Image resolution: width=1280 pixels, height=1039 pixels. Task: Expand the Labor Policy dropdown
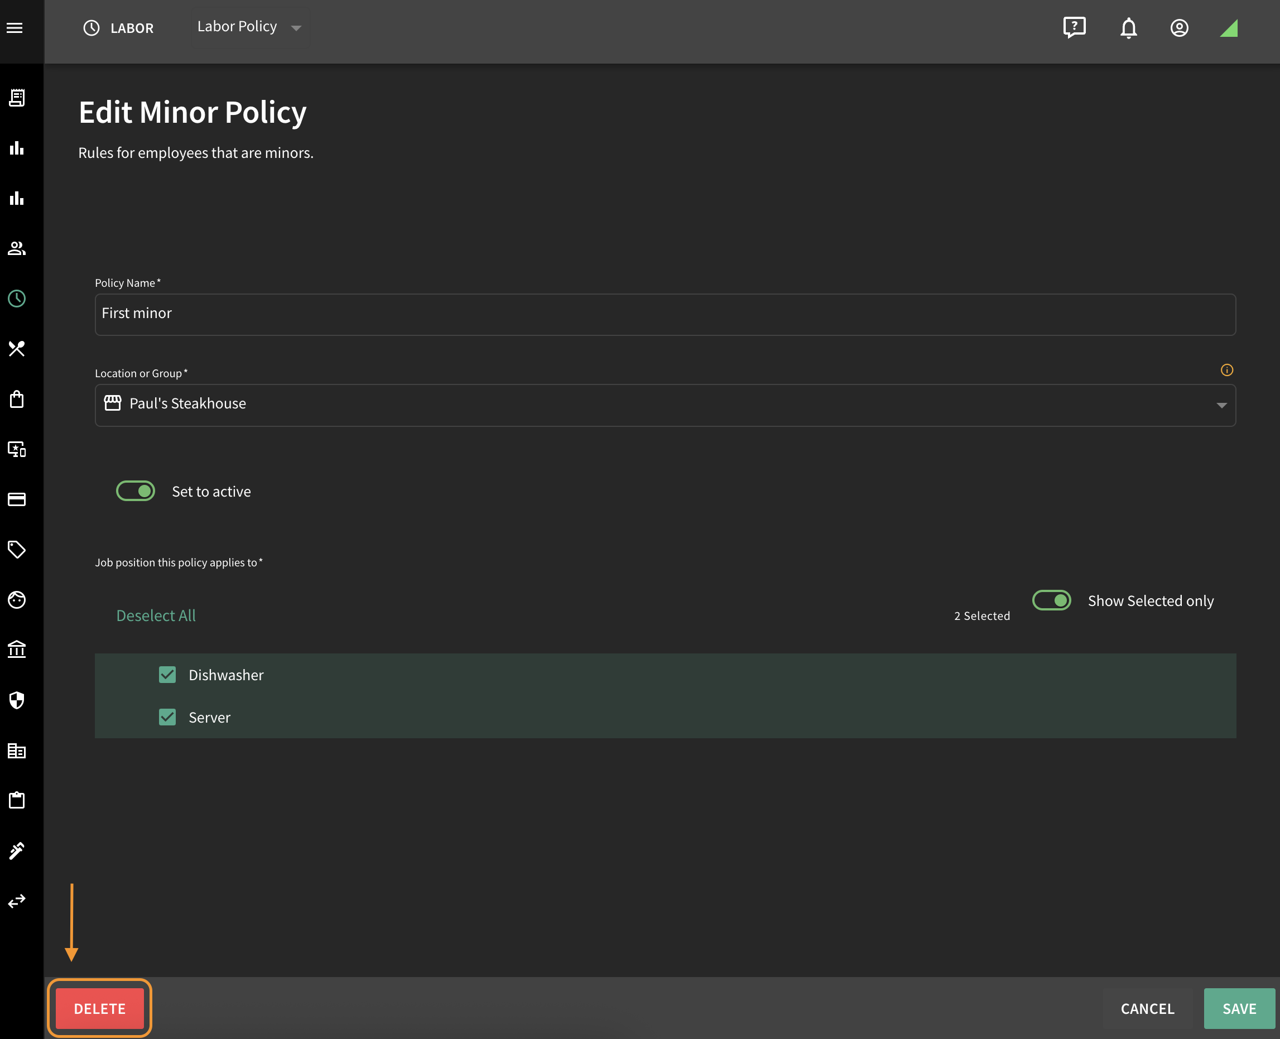(x=250, y=27)
